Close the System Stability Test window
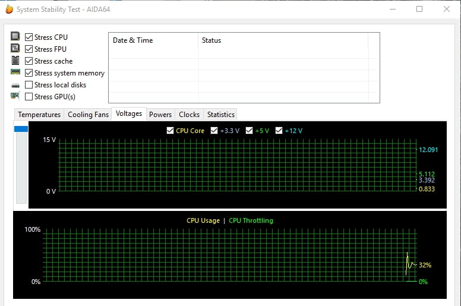This screenshot has width=461, height=306. point(447,9)
